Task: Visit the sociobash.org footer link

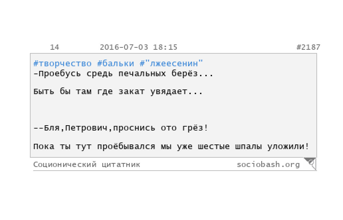Action: [268, 164]
